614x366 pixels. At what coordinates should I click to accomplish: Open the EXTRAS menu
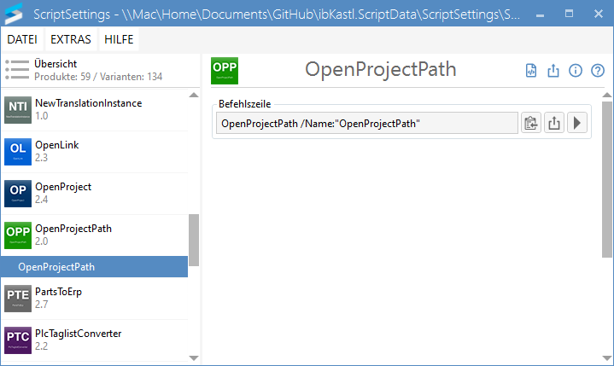71,39
